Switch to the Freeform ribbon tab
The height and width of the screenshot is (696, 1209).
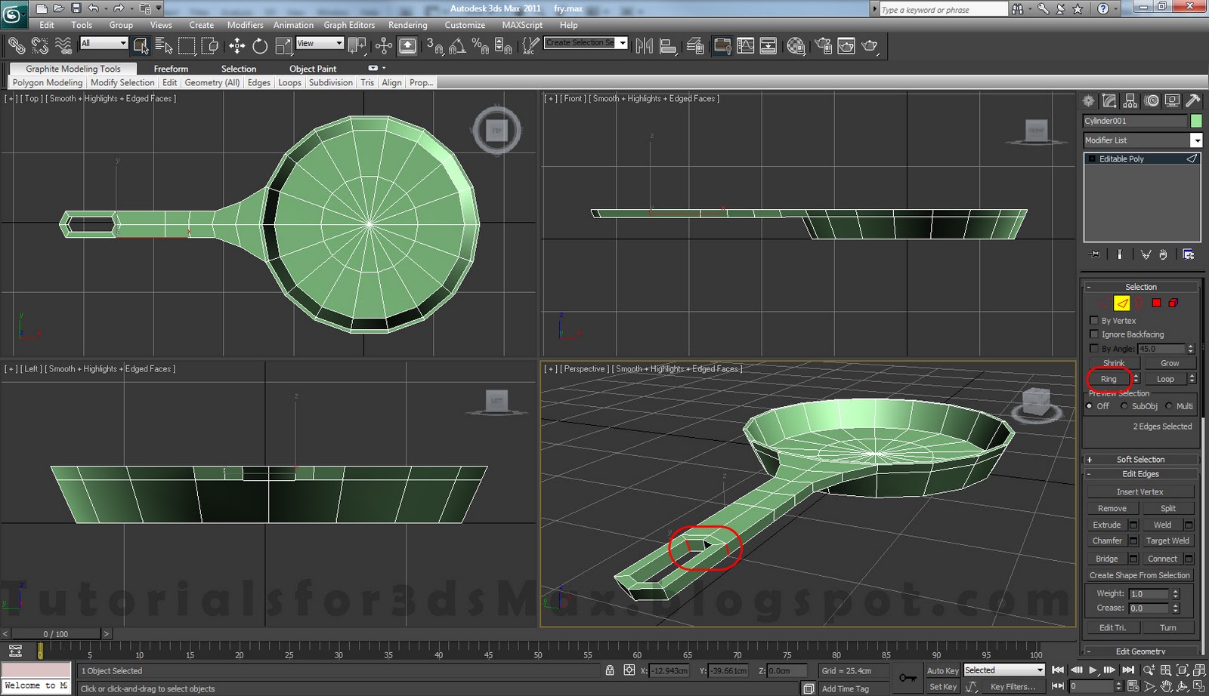click(x=171, y=69)
